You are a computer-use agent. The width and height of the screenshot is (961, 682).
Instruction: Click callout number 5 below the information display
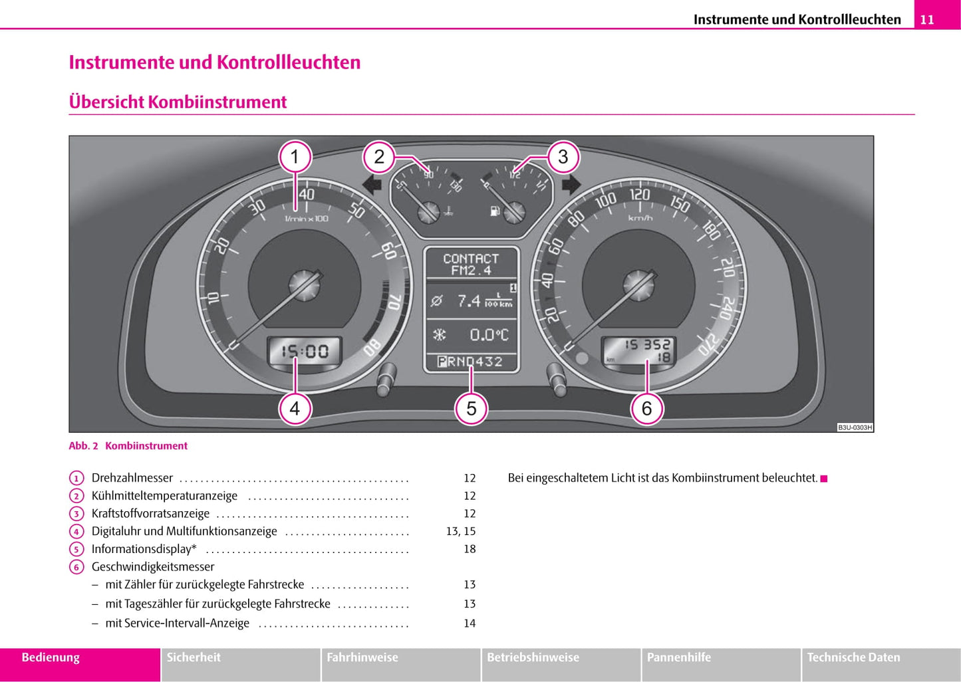click(471, 408)
